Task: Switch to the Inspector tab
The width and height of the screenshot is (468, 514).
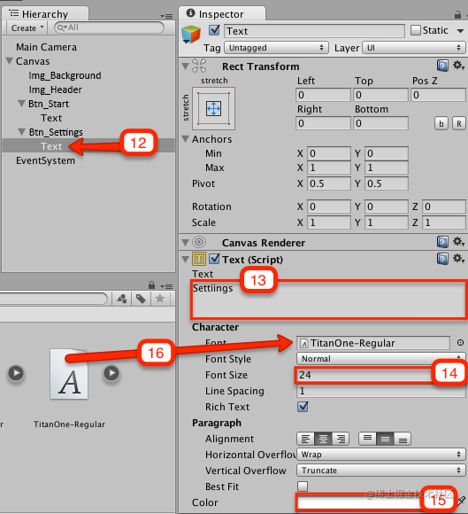Action: pyautogui.click(x=222, y=14)
